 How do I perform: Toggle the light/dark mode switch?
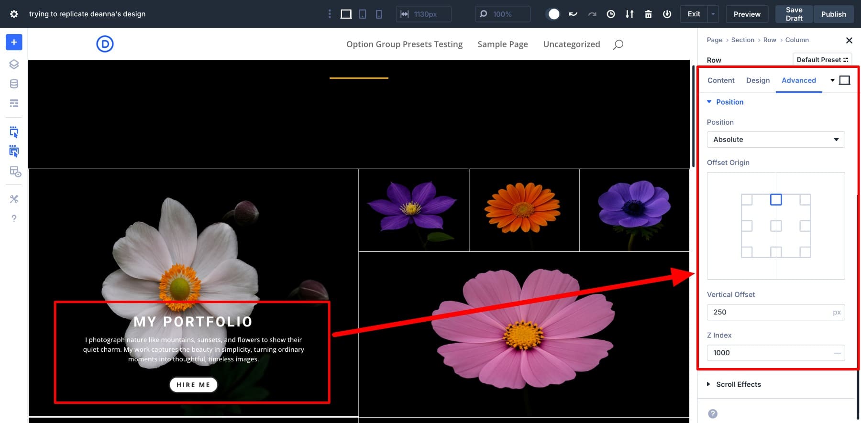(x=553, y=14)
